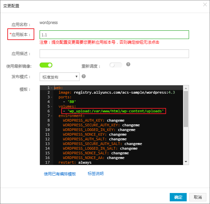Open help icon next to 重新调度
This screenshot has height=204, width=210.
coord(128,64)
